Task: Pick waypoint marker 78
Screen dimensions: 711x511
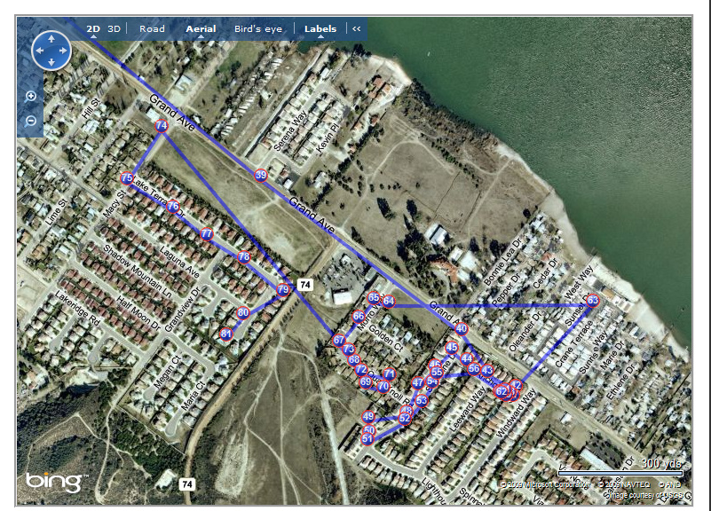Action: coord(244,257)
